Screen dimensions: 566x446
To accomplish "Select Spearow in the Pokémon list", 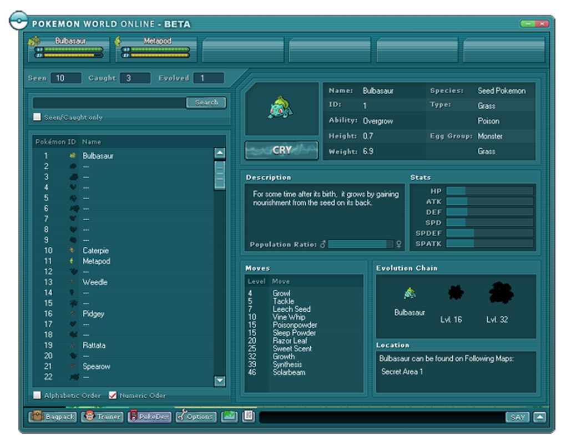I will [x=123, y=366].
